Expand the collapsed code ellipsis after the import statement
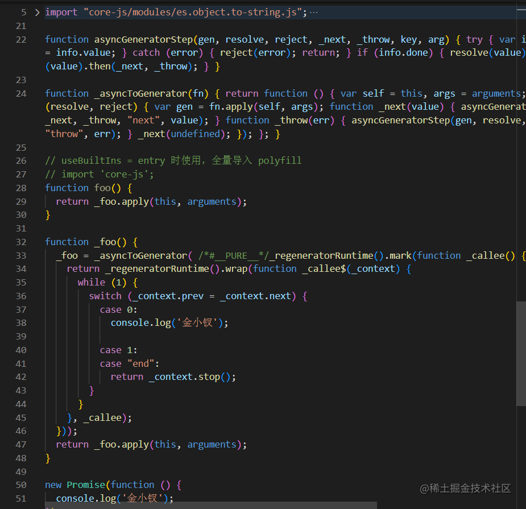Screen dimensions: 526x509 [x=313, y=13]
